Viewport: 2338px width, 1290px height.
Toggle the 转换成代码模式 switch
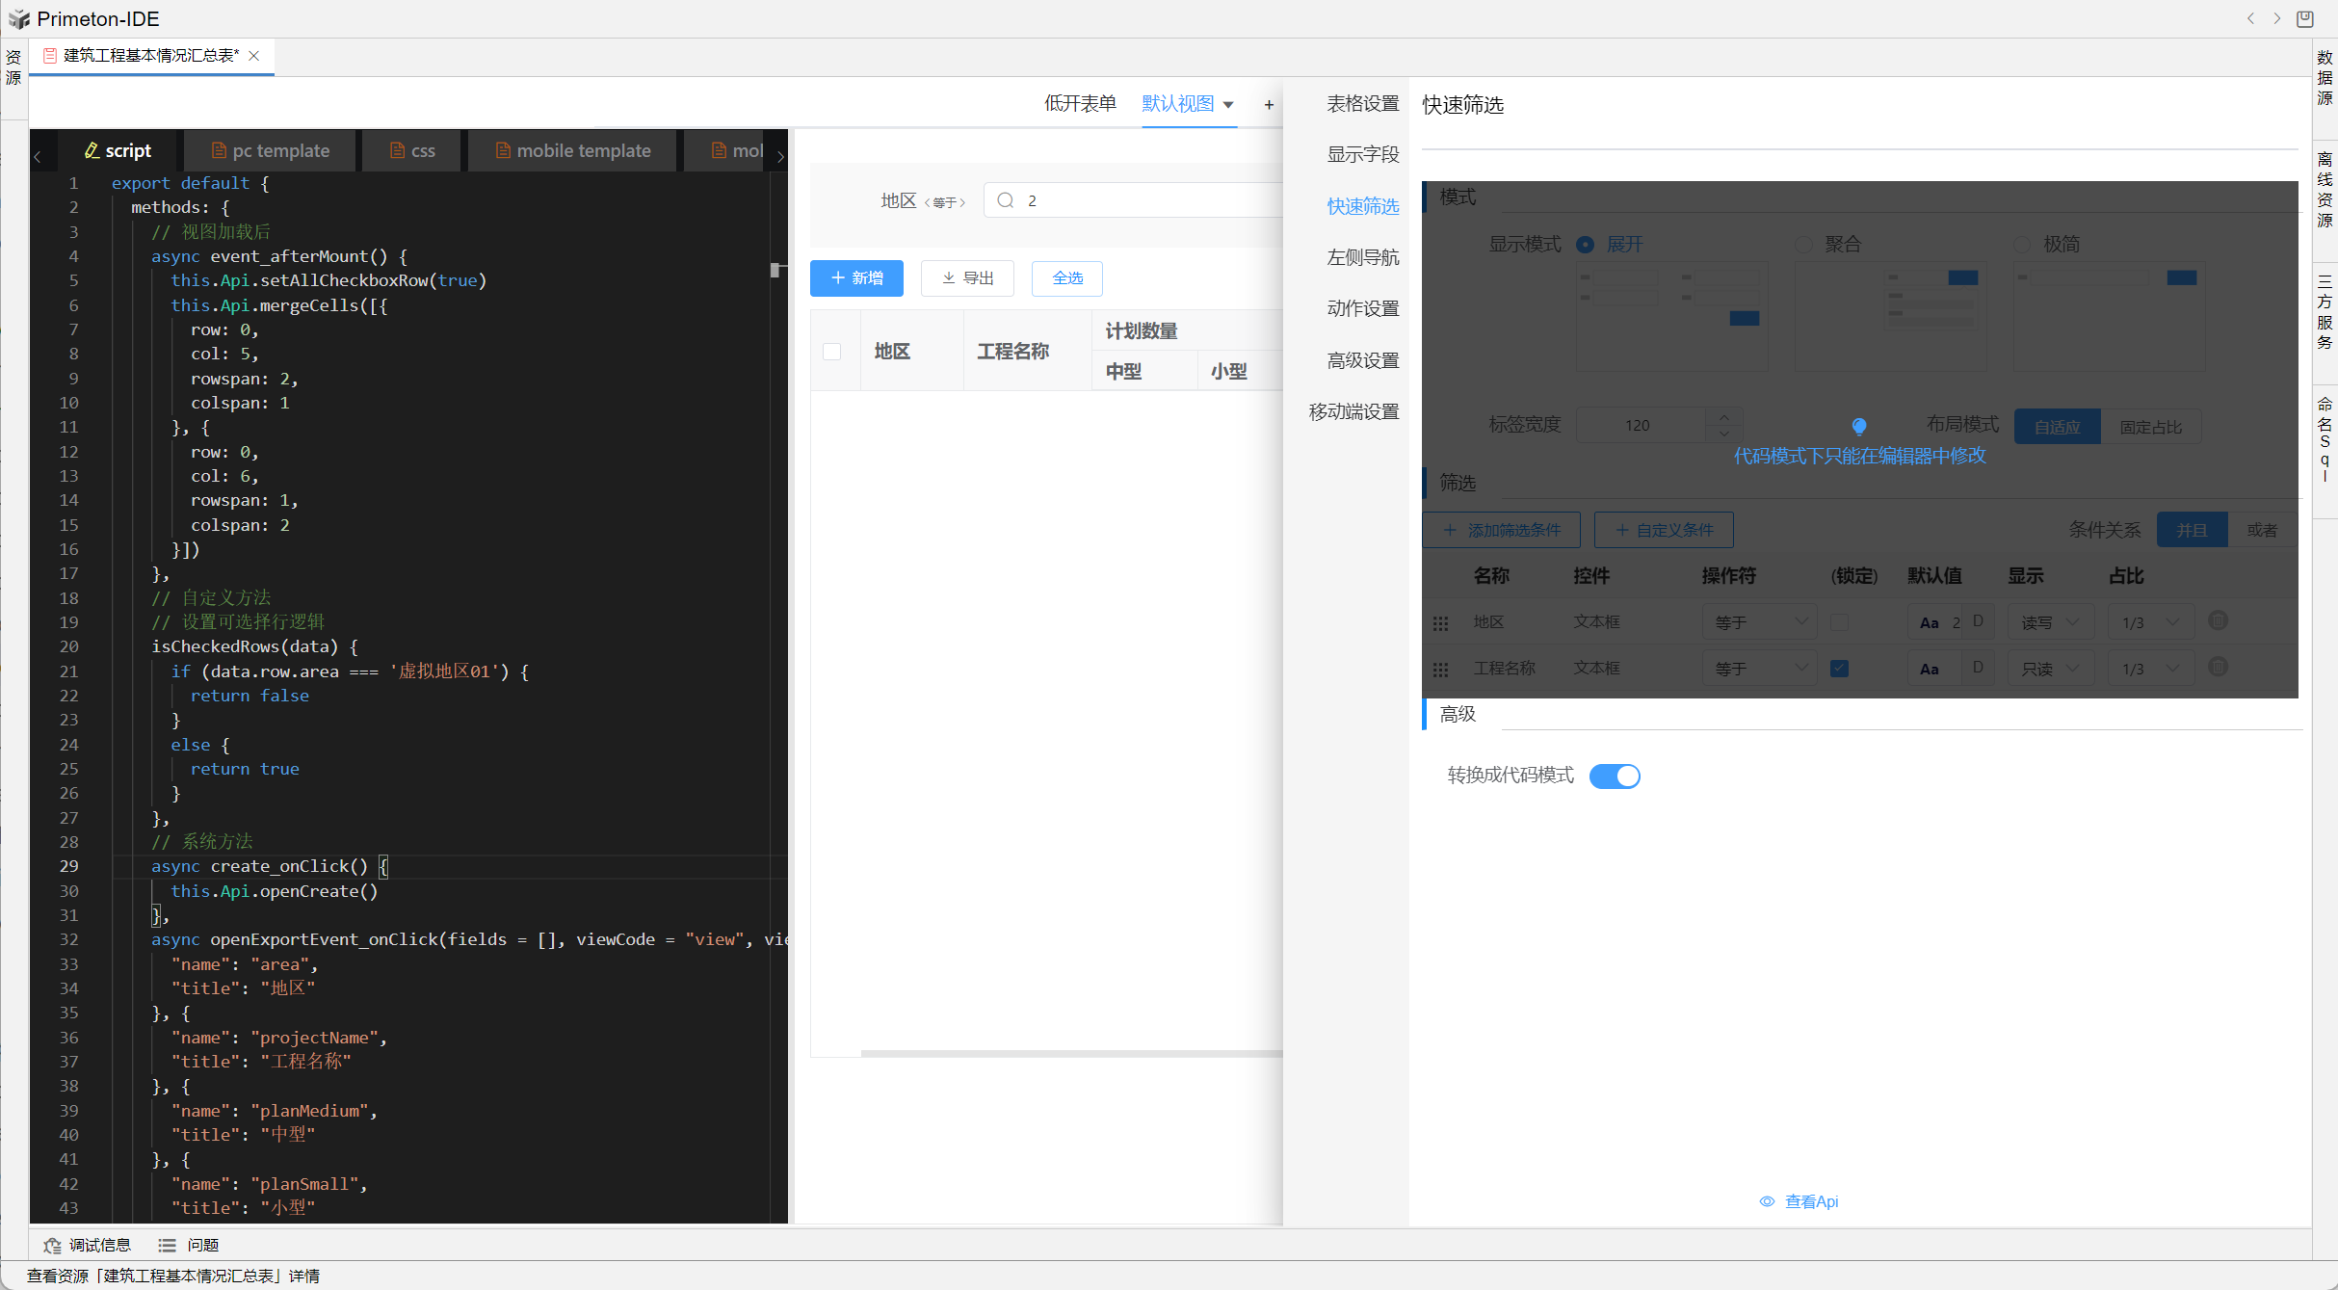[1615, 777]
